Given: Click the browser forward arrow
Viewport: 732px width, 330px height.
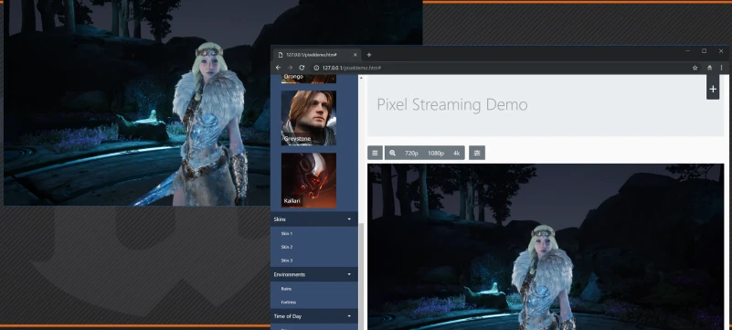Looking at the screenshot, I should (290, 68).
